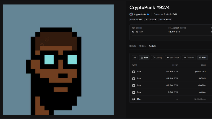The height and width of the screenshot is (119, 212).
Task: Toggle the Item Offer activity filter
Action: pos(173,58)
